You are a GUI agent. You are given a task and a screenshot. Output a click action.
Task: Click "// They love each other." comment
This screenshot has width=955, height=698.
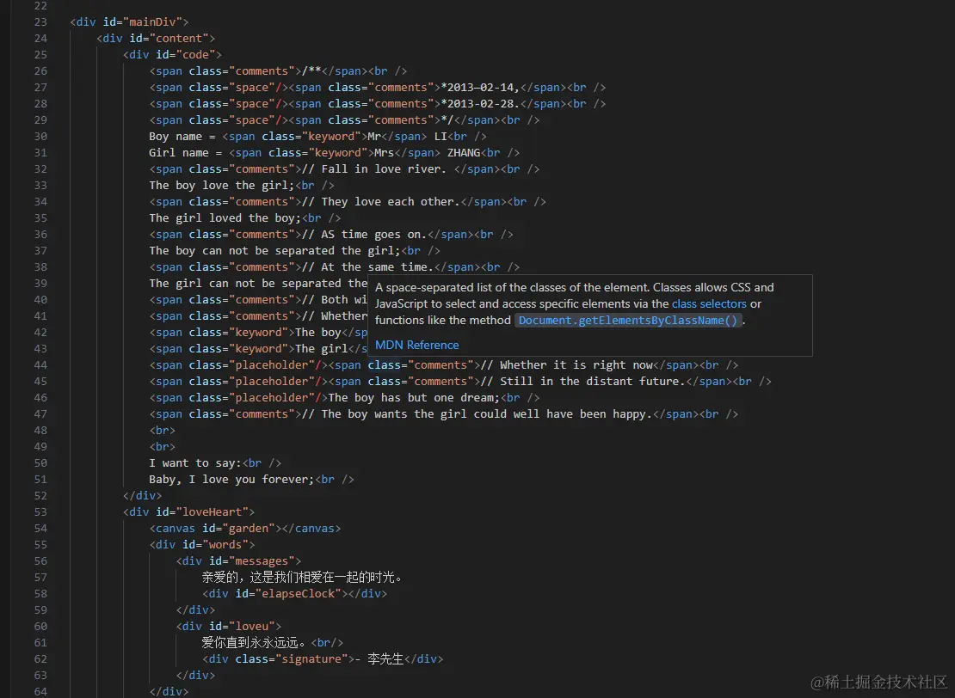[381, 202]
